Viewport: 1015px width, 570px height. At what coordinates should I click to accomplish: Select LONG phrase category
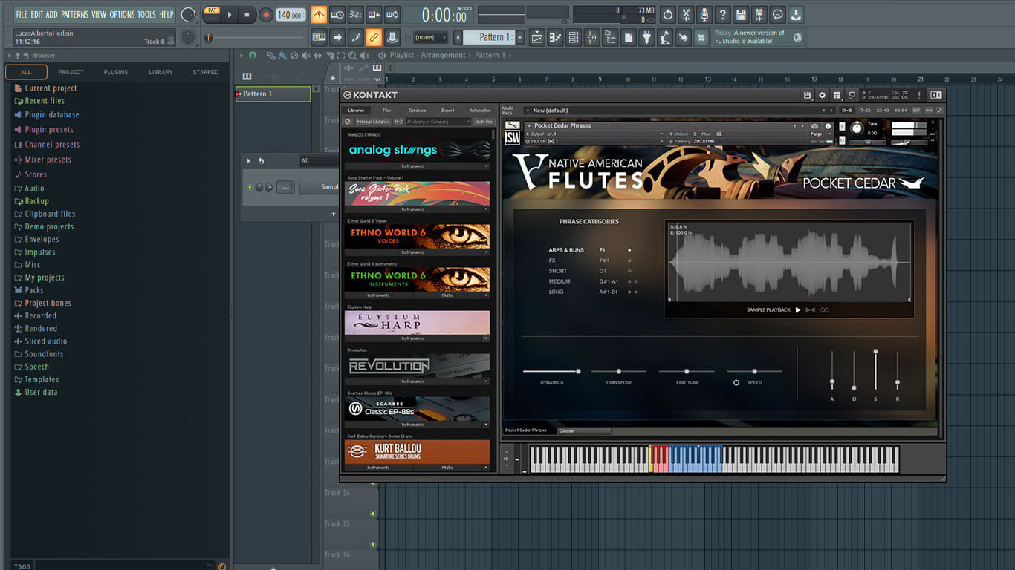(x=556, y=292)
